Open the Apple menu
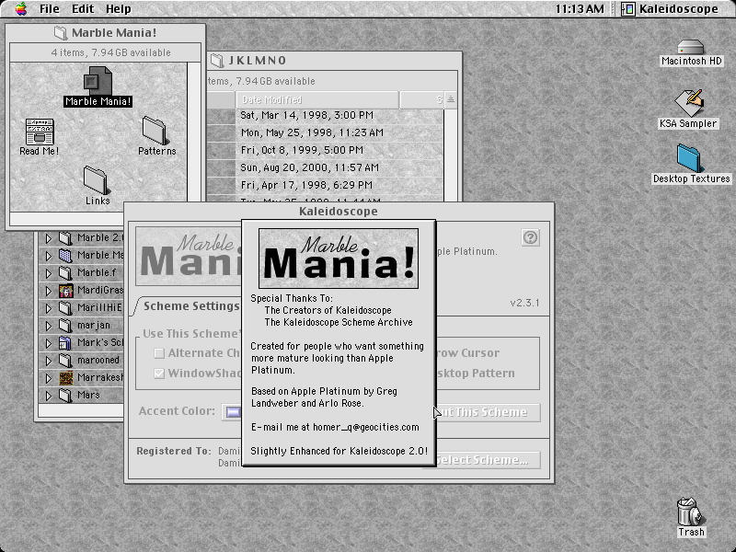This screenshot has width=736, height=552. pyautogui.click(x=20, y=9)
